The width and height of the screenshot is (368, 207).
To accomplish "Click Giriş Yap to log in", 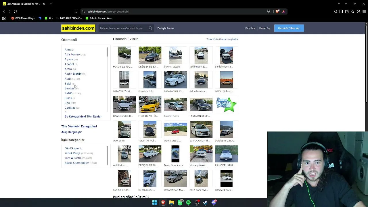I will point(250,28).
